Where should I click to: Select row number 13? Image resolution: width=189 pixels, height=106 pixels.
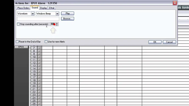pyautogui.click(x=34, y=66)
